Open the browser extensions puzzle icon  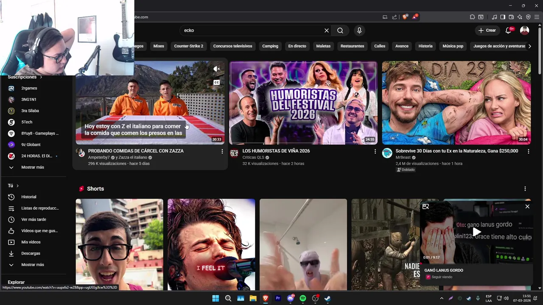click(x=472, y=17)
